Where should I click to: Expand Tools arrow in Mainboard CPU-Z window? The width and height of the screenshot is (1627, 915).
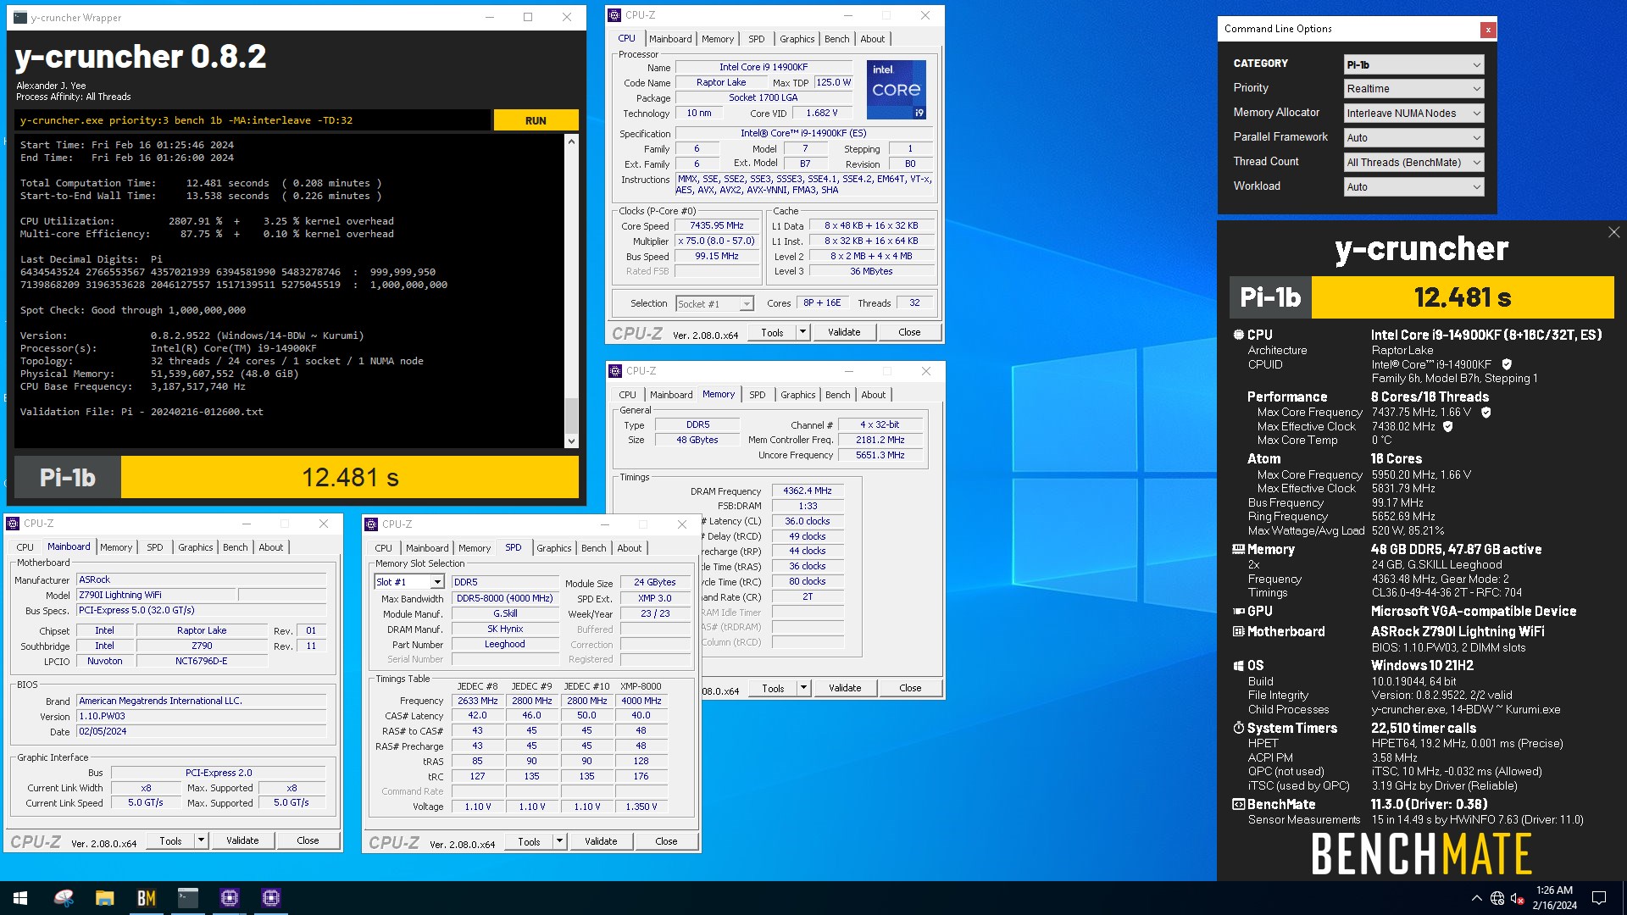click(x=201, y=840)
